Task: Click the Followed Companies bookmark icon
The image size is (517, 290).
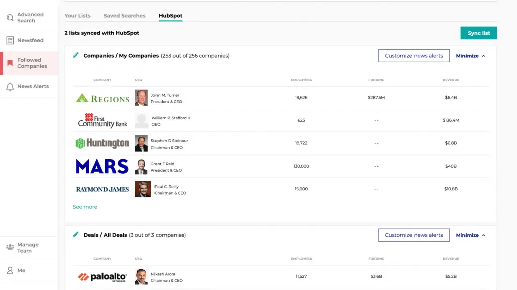Action: (x=10, y=63)
